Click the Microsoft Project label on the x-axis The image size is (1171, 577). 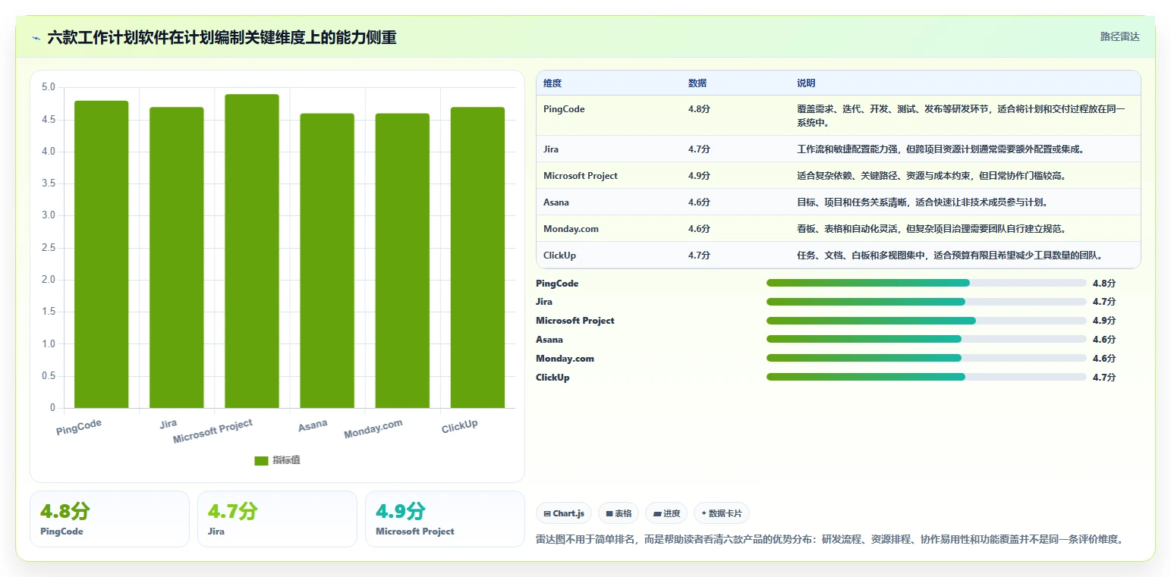coord(212,431)
